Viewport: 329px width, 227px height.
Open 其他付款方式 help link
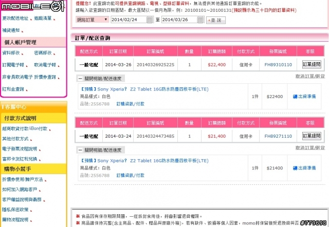coord(15,139)
